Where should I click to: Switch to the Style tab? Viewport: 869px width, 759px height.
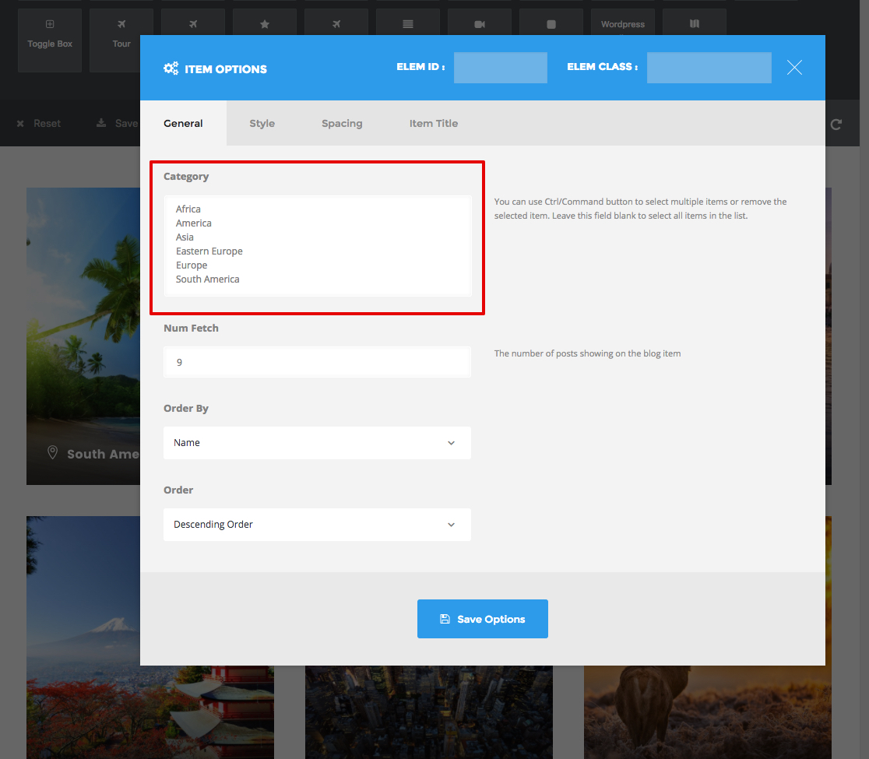[262, 123]
